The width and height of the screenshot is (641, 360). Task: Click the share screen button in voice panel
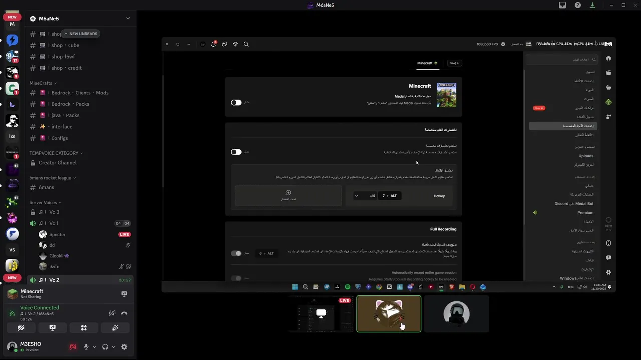tap(52, 328)
